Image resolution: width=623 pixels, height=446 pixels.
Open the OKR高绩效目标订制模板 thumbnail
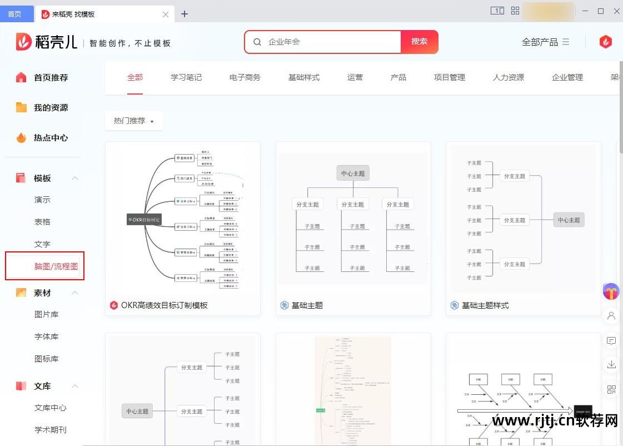[x=183, y=219]
